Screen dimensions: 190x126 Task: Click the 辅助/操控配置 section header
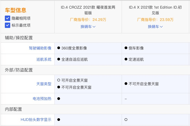pyautogui.click(x=19, y=38)
